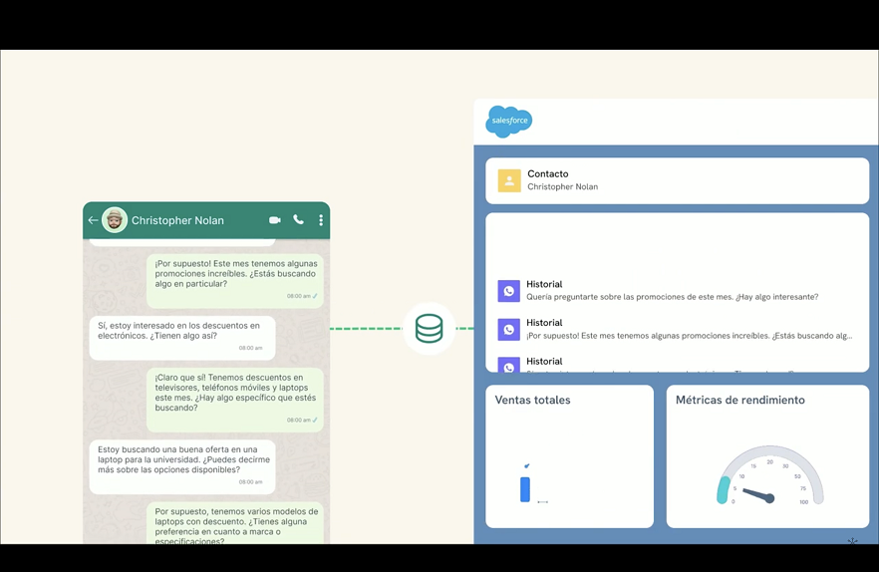Click the WhatsApp icon on the first Historial entry
This screenshot has height=572, width=879.
508,291
